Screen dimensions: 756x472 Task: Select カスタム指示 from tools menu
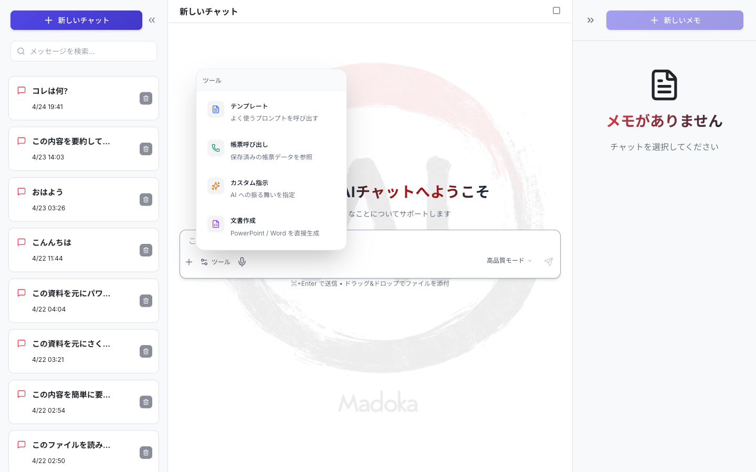[271, 188]
